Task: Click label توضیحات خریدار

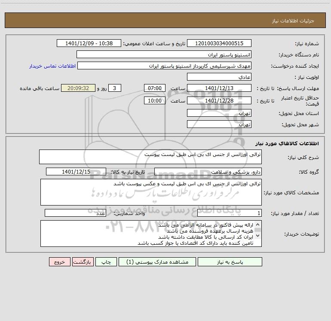Action: [301, 234]
